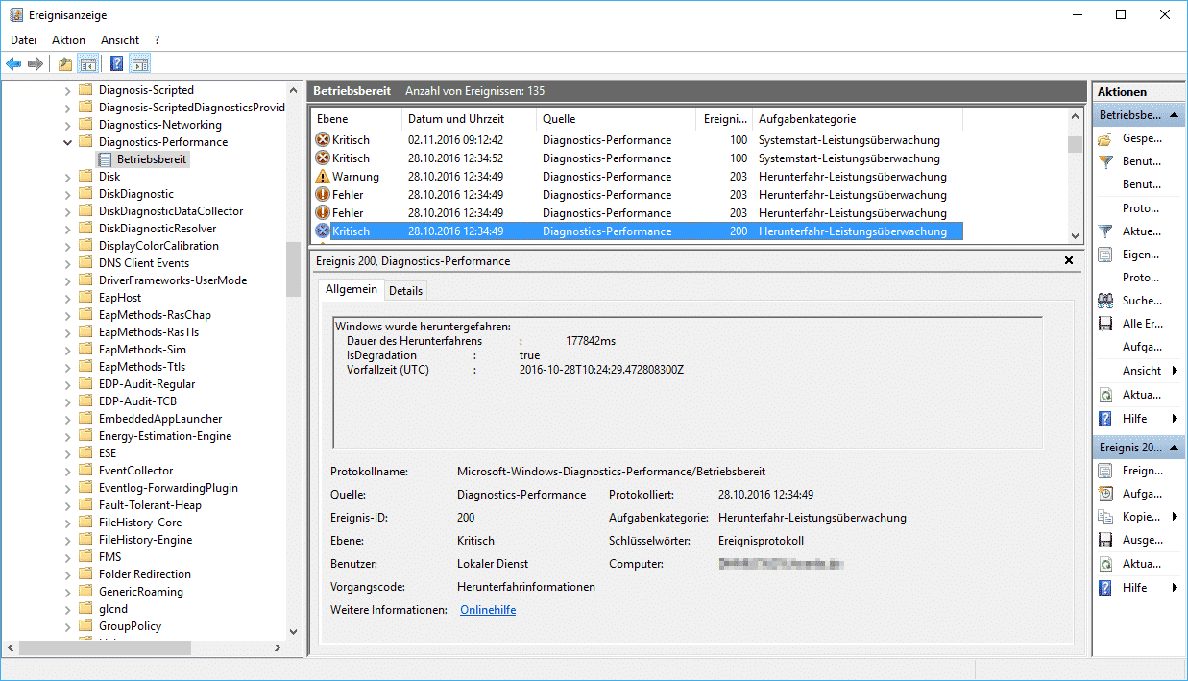This screenshot has width=1188, height=681.
Task: Open Hilfe submenu in the Ereignis 20... section
Action: click(1138, 587)
